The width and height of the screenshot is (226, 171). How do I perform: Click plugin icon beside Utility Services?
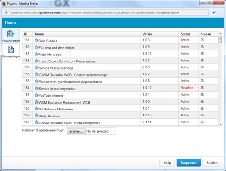37,116
